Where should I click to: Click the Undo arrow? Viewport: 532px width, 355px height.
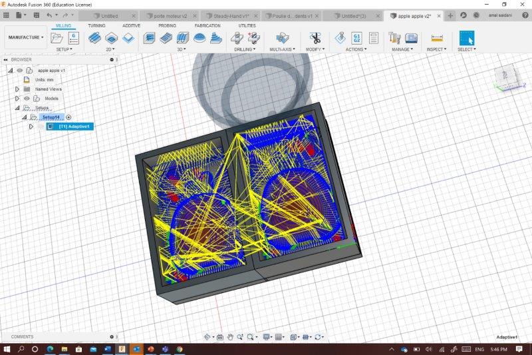[49, 15]
